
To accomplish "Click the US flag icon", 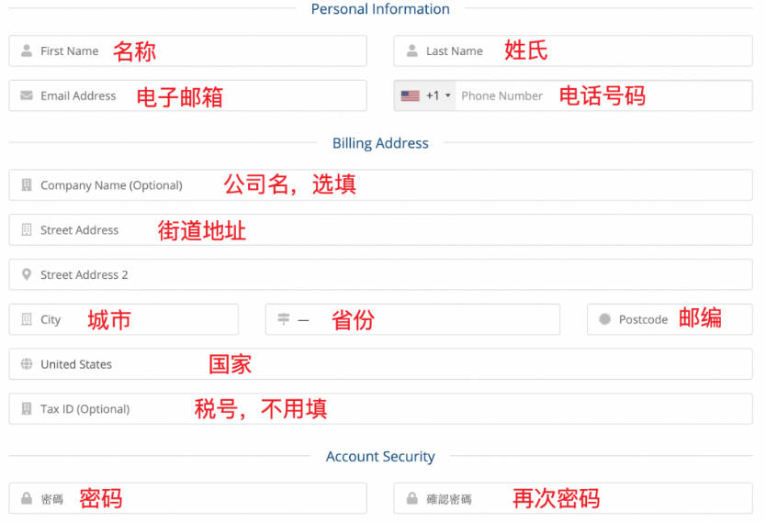I will click(x=410, y=95).
